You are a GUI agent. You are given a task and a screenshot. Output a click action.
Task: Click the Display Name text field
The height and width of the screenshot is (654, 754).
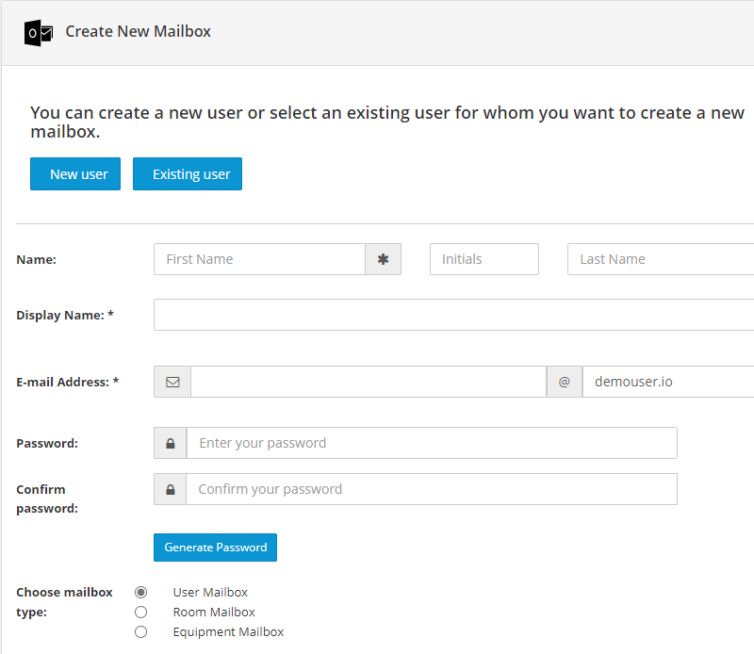[x=454, y=315]
